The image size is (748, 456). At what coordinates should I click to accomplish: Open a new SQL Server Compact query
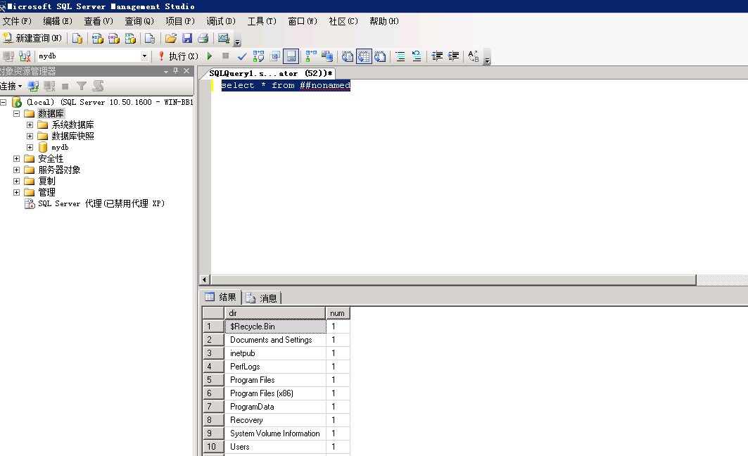coord(150,39)
